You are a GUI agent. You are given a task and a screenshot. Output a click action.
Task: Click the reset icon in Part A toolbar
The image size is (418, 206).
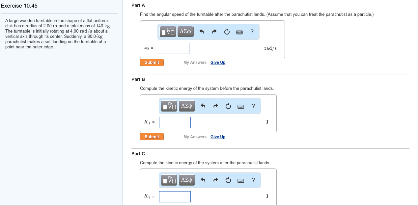(x=227, y=32)
